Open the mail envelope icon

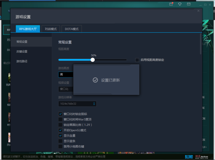pos(188,4)
